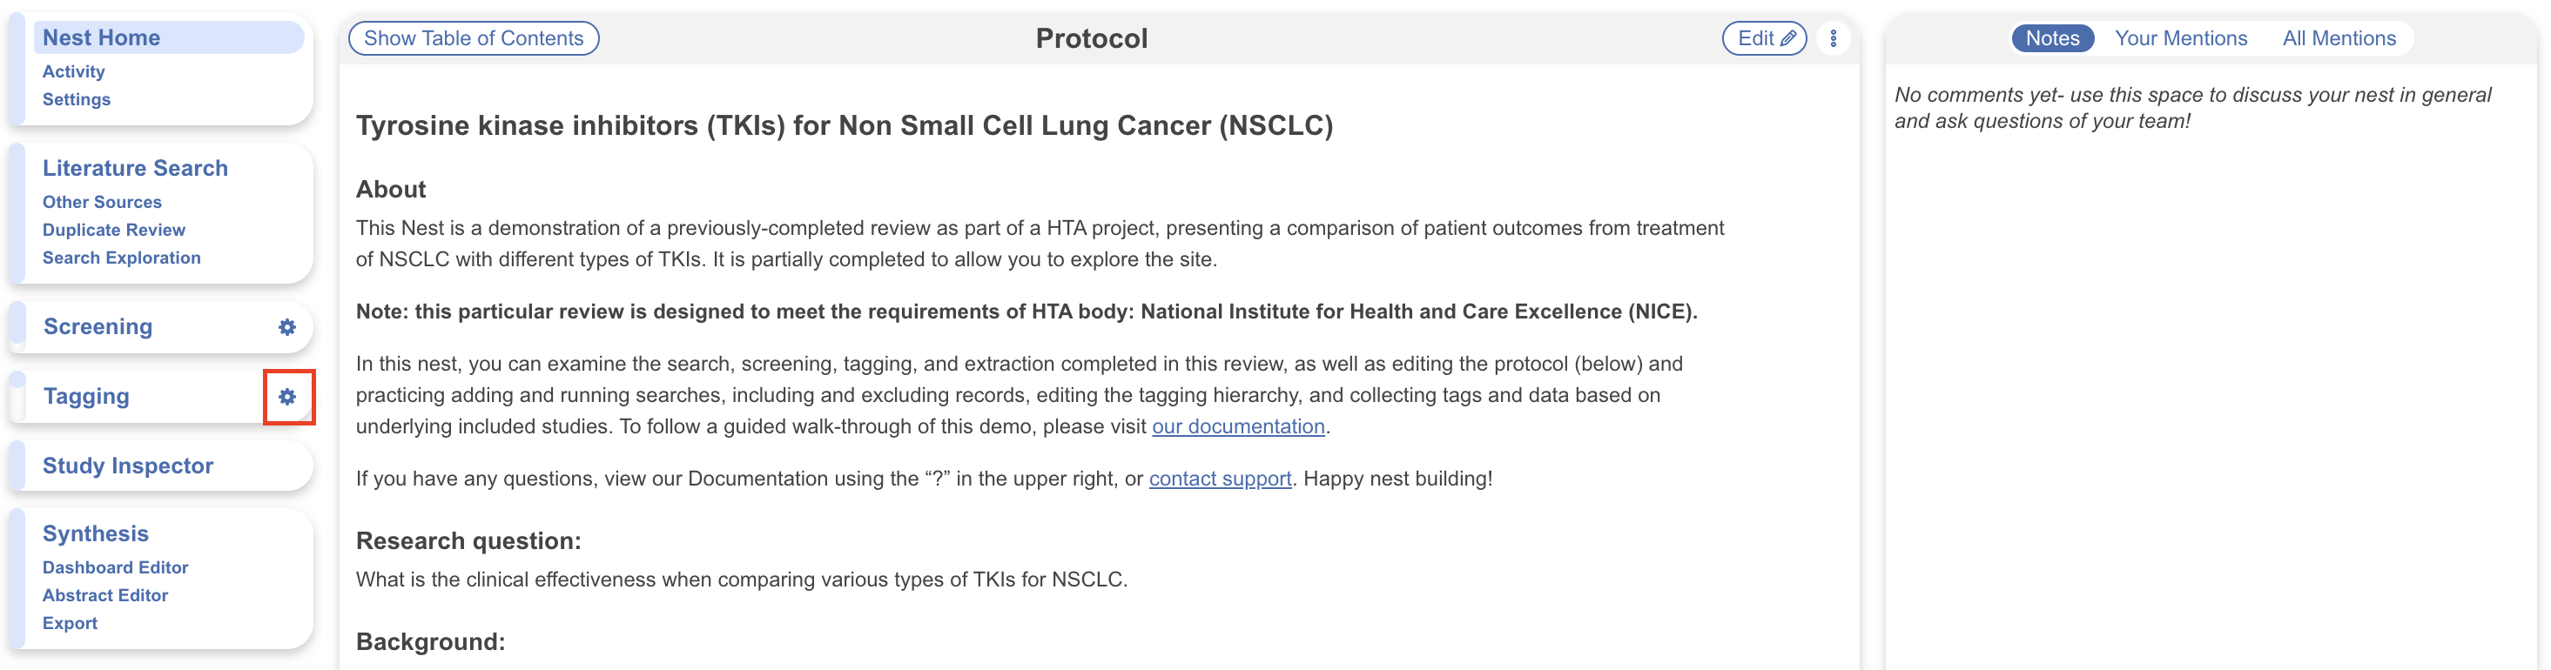Open the All Mentions tab
Viewport: 2551px width, 670px height.
[x=2338, y=38]
